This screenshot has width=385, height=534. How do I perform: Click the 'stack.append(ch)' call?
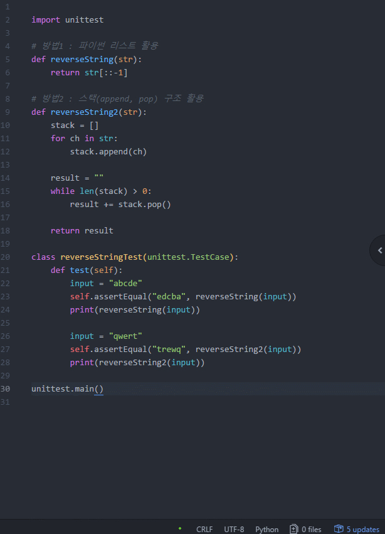point(108,152)
